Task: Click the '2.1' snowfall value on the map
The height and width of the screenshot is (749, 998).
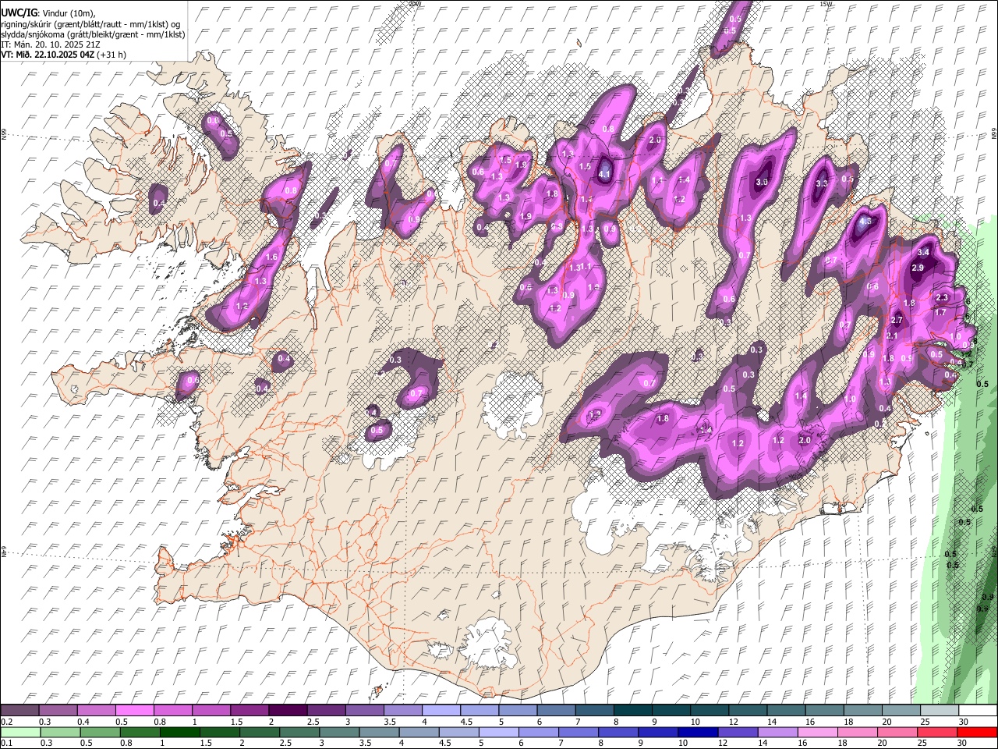Action: (892, 335)
